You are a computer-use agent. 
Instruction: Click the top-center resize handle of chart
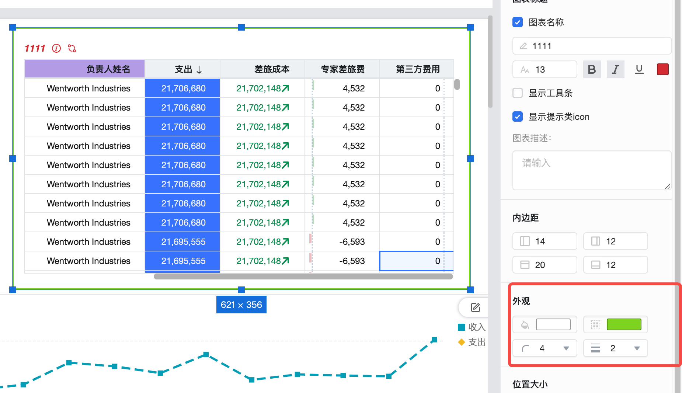pos(241,27)
